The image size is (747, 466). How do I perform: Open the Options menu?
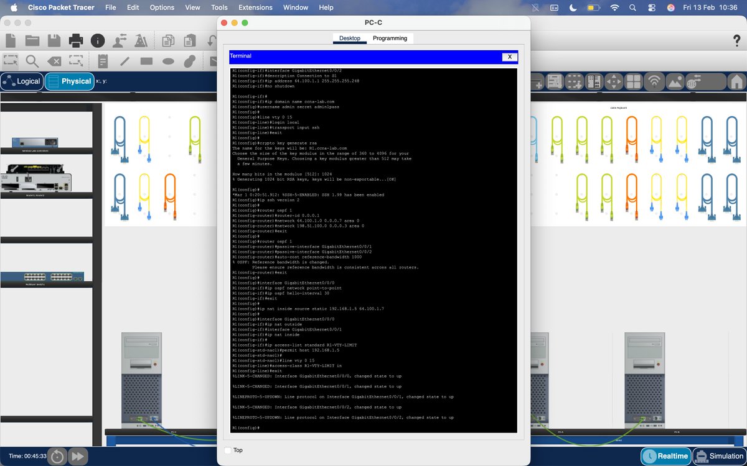click(162, 7)
